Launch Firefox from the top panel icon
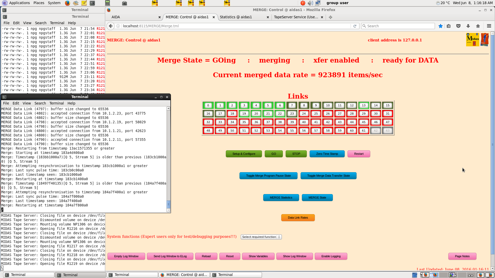The height and width of the screenshot is (278, 495). (x=67, y=3)
